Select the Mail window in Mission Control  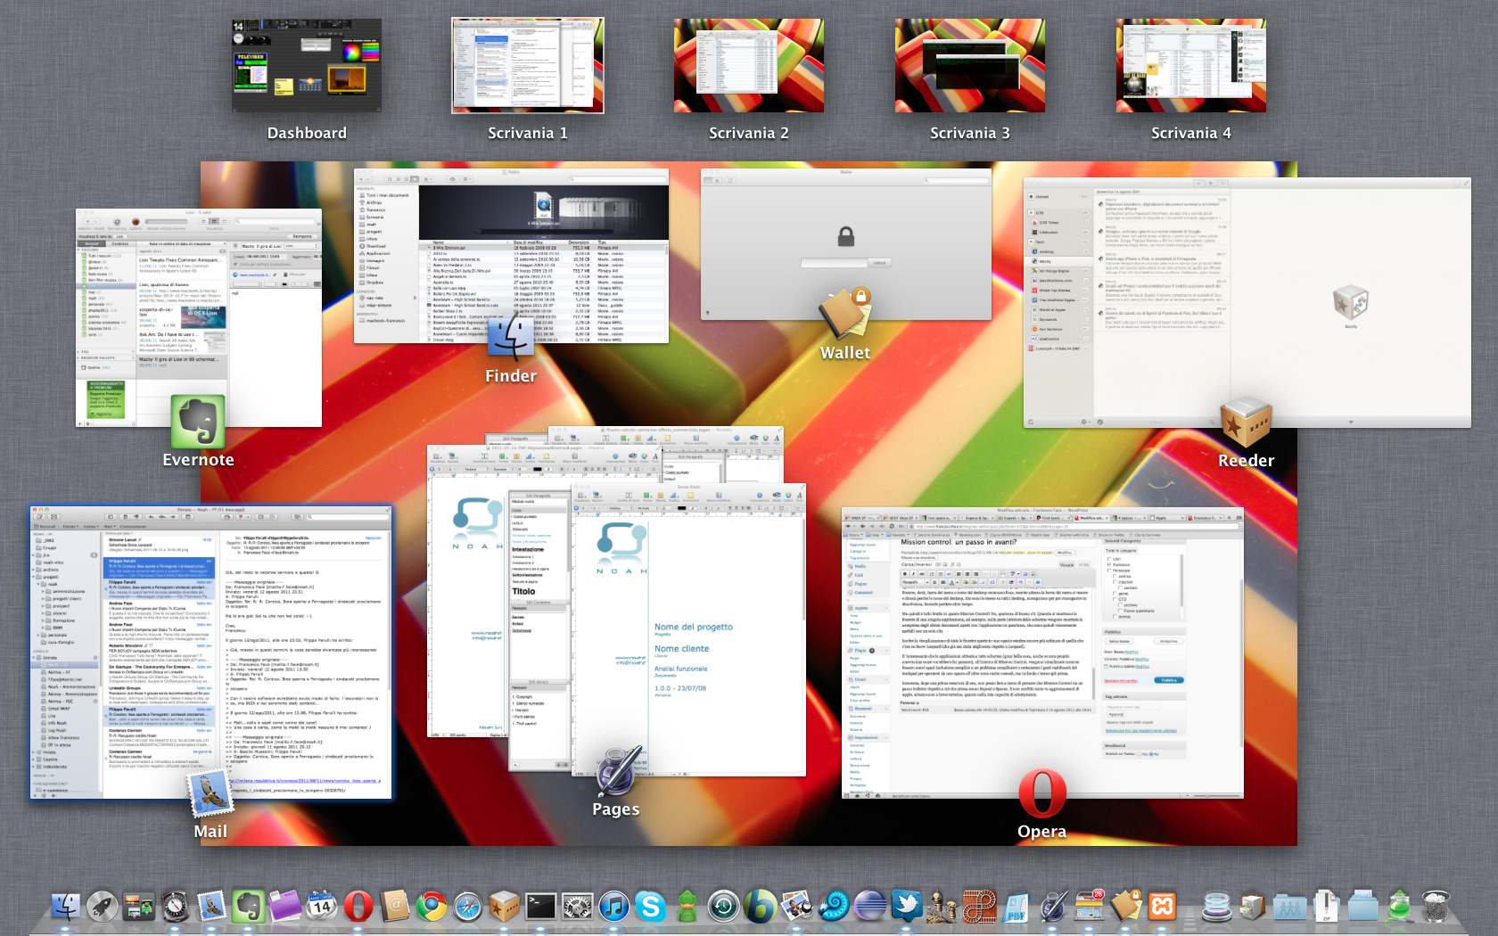tap(210, 652)
